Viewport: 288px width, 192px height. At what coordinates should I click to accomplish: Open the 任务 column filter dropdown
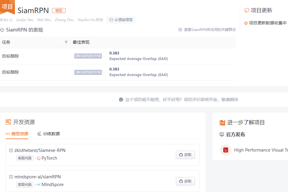click(x=66, y=42)
